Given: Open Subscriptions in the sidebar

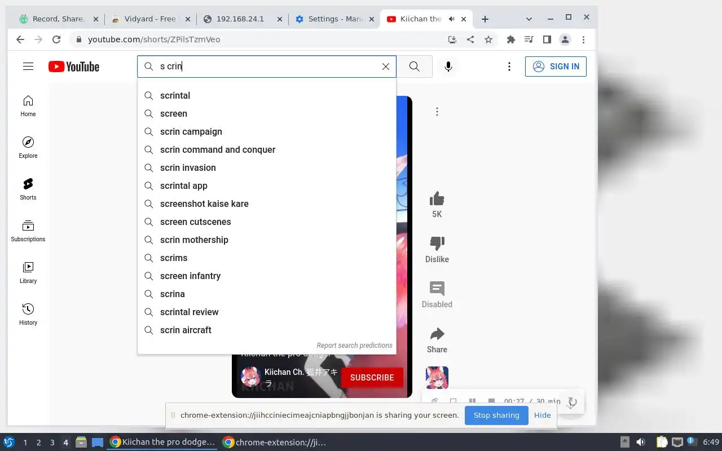Looking at the screenshot, I should tap(28, 231).
